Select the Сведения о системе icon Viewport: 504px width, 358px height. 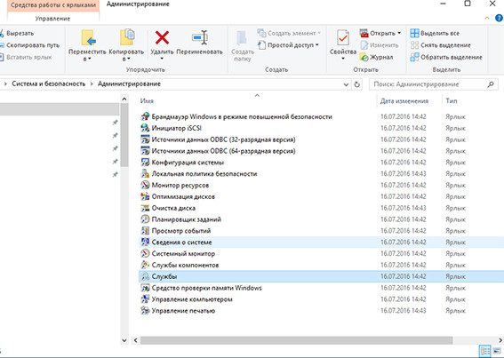tap(145, 242)
